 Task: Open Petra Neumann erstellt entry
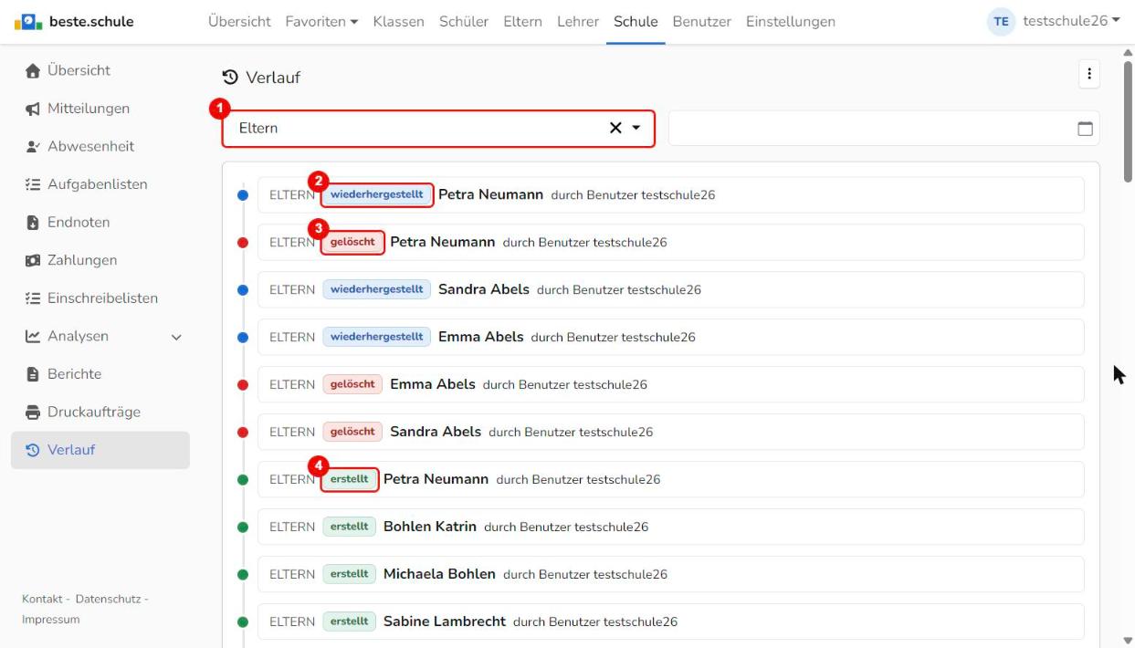(671, 479)
